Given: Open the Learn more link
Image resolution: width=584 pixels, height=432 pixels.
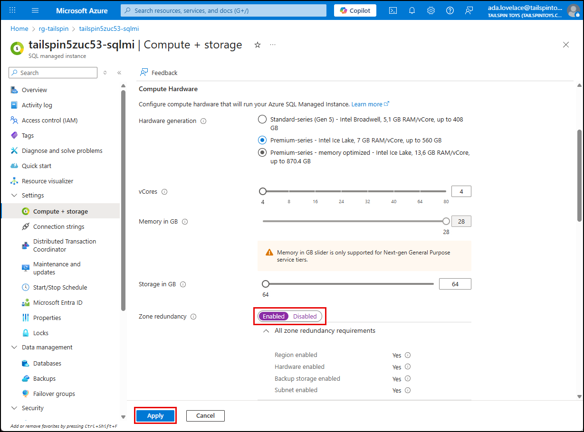Looking at the screenshot, I should click(367, 103).
